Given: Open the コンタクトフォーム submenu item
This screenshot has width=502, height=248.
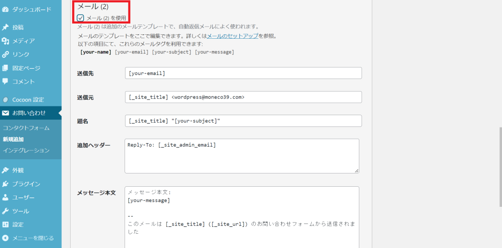Looking at the screenshot, I should click(26, 128).
